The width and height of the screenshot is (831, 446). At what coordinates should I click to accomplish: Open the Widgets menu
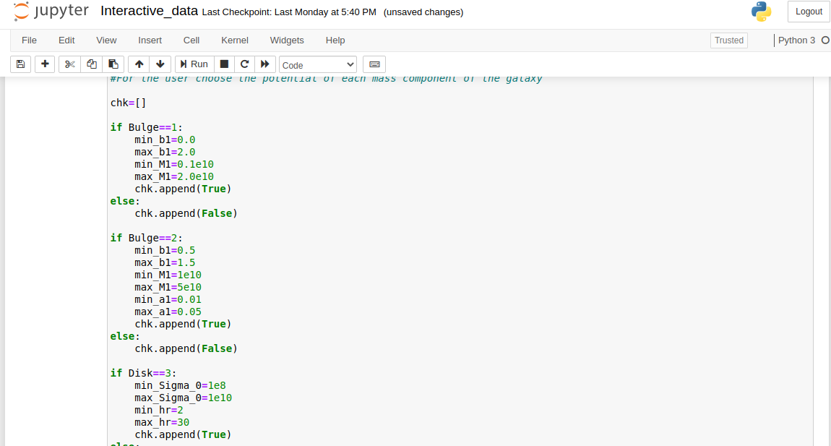point(287,40)
